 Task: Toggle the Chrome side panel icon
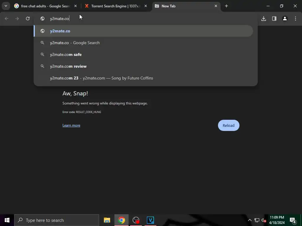pyautogui.click(x=274, y=19)
